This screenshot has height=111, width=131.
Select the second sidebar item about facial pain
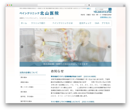[x=33, y=82]
